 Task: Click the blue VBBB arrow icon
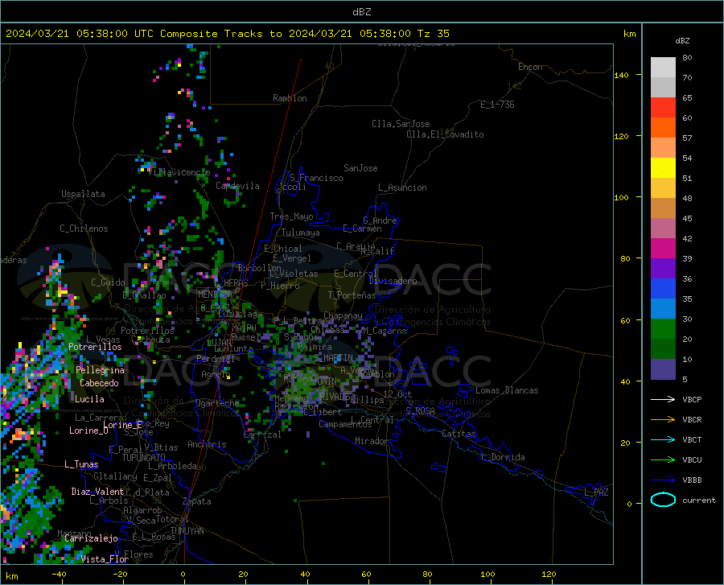(663, 480)
